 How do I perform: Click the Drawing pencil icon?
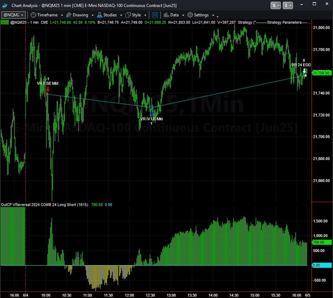(68, 15)
